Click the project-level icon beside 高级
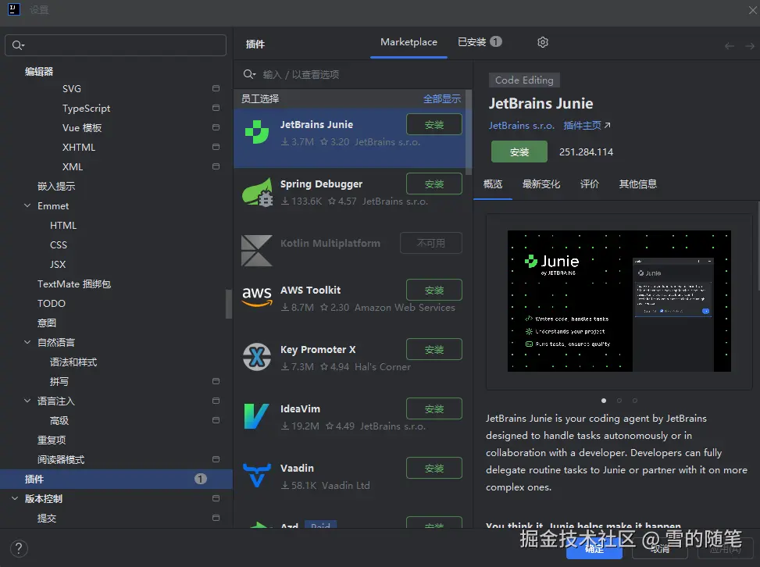This screenshot has width=760, height=567. 216,420
